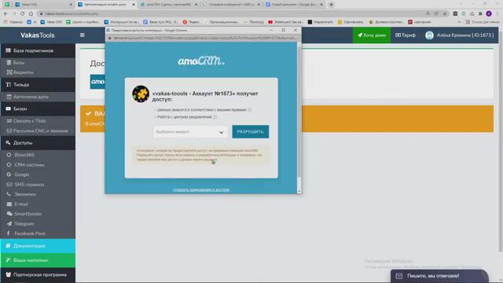The height and width of the screenshot is (283, 503).
Task: Click the green Хочу демо button
Action: pos(372,35)
